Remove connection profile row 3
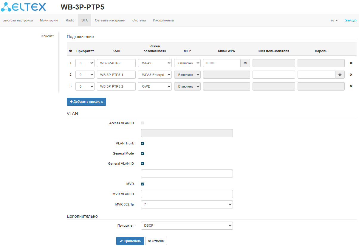The width and height of the screenshot is (359, 246). [351, 86]
